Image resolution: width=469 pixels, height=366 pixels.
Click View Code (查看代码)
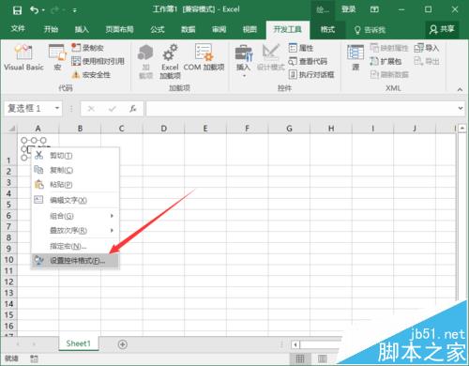click(x=308, y=61)
